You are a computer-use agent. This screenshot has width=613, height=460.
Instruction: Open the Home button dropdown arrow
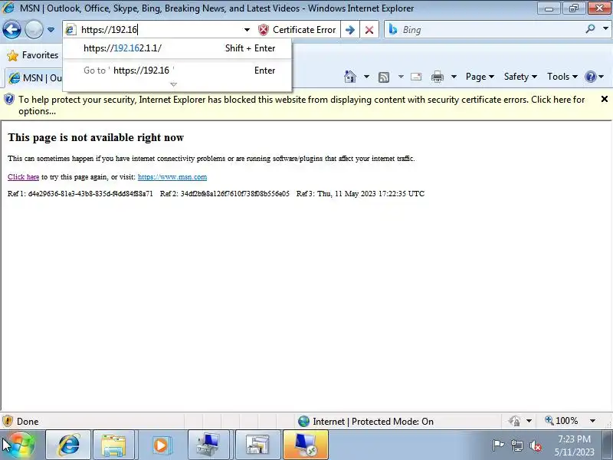366,77
